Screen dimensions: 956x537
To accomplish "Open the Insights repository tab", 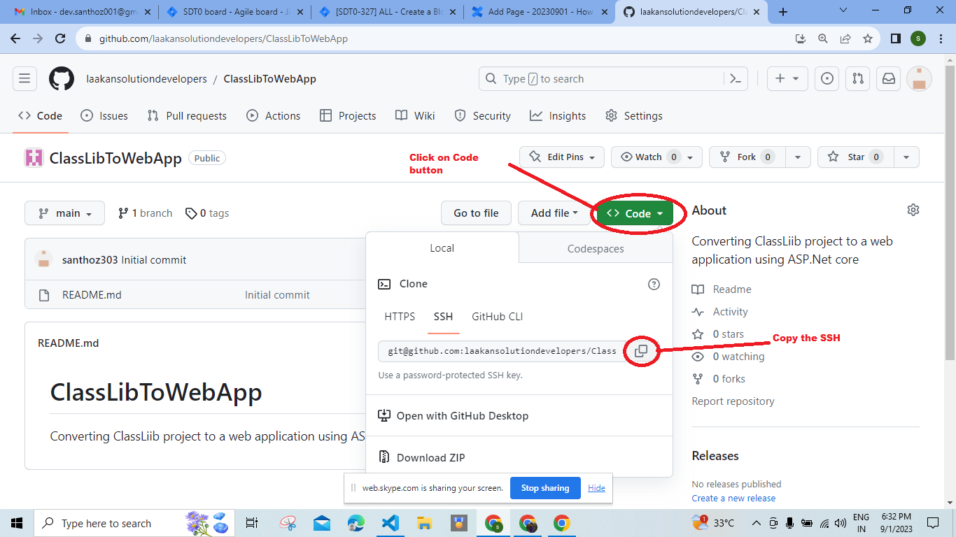I will 558,116.
